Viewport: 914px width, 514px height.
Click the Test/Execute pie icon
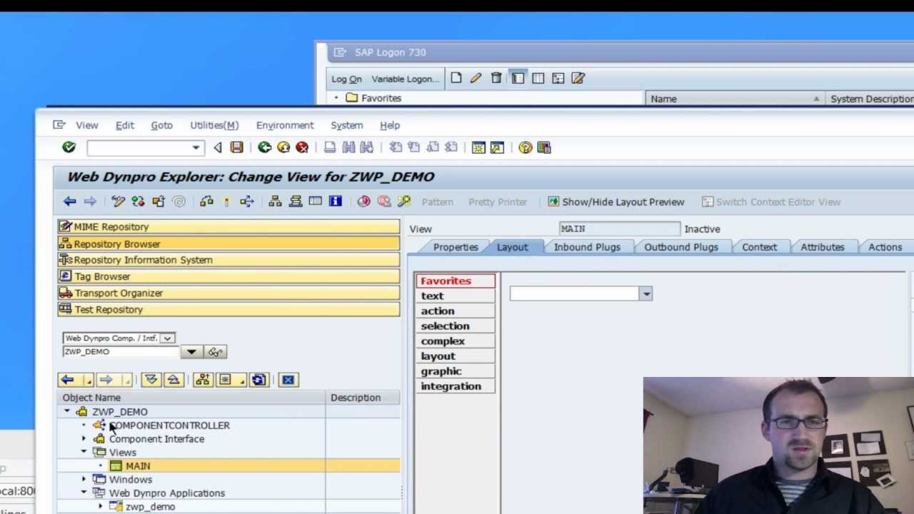363,201
